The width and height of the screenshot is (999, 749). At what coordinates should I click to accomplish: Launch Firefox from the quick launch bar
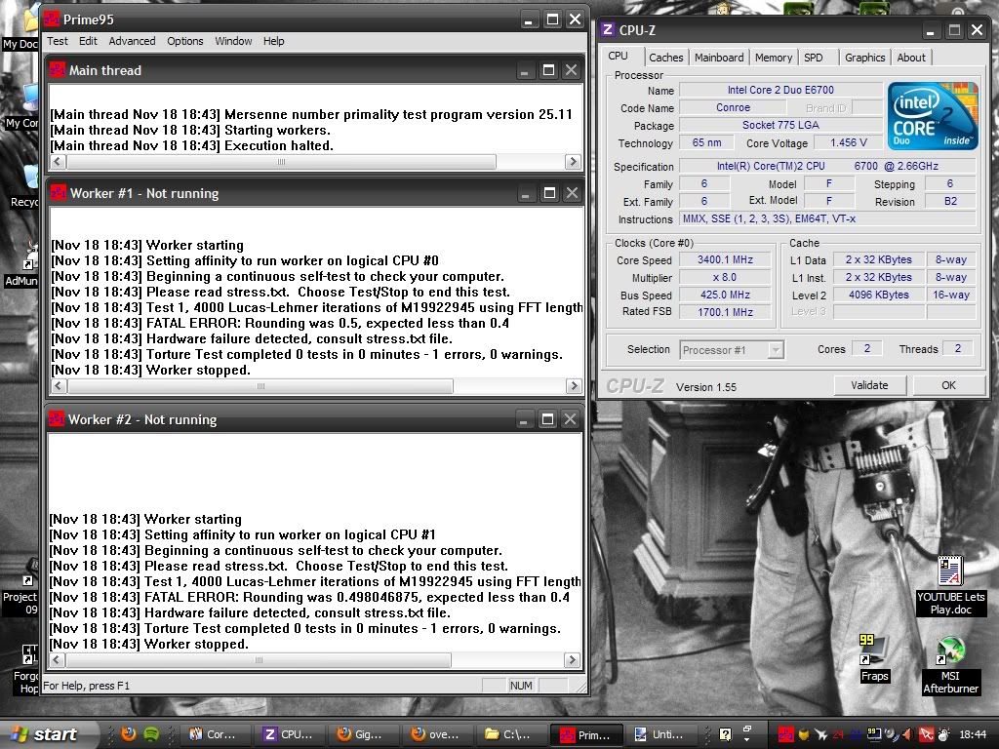(x=129, y=733)
